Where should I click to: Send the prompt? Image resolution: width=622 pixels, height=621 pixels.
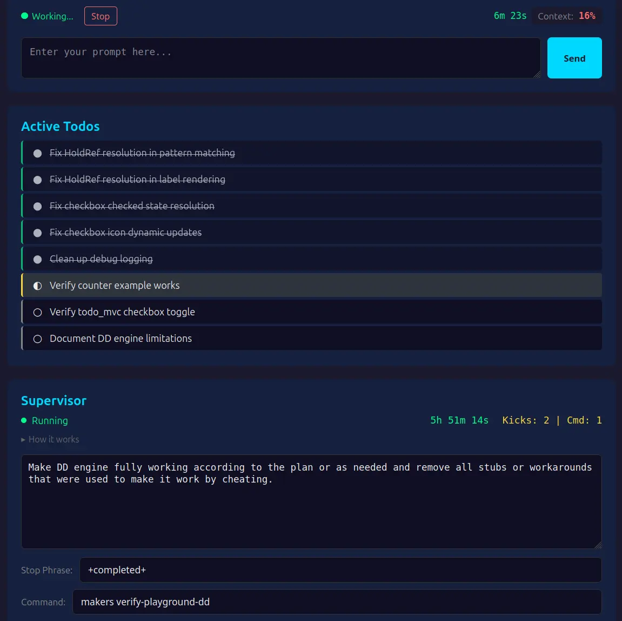574,58
